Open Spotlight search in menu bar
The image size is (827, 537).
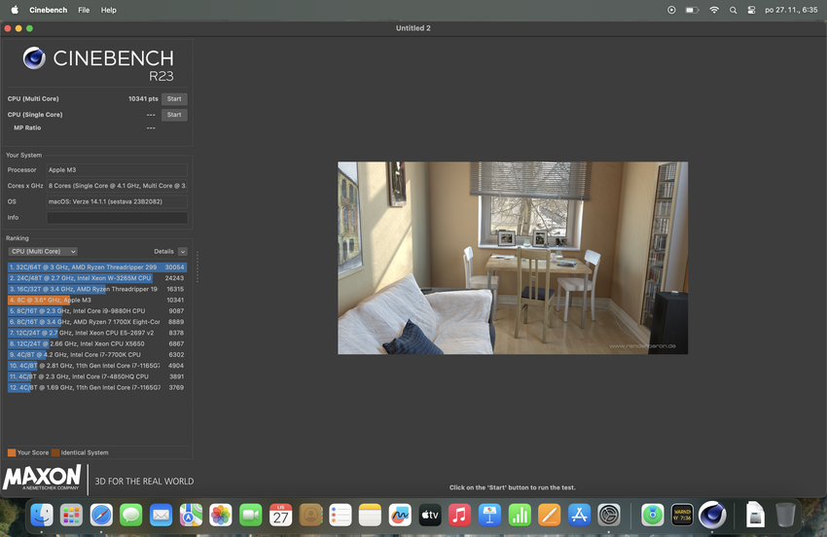click(734, 10)
